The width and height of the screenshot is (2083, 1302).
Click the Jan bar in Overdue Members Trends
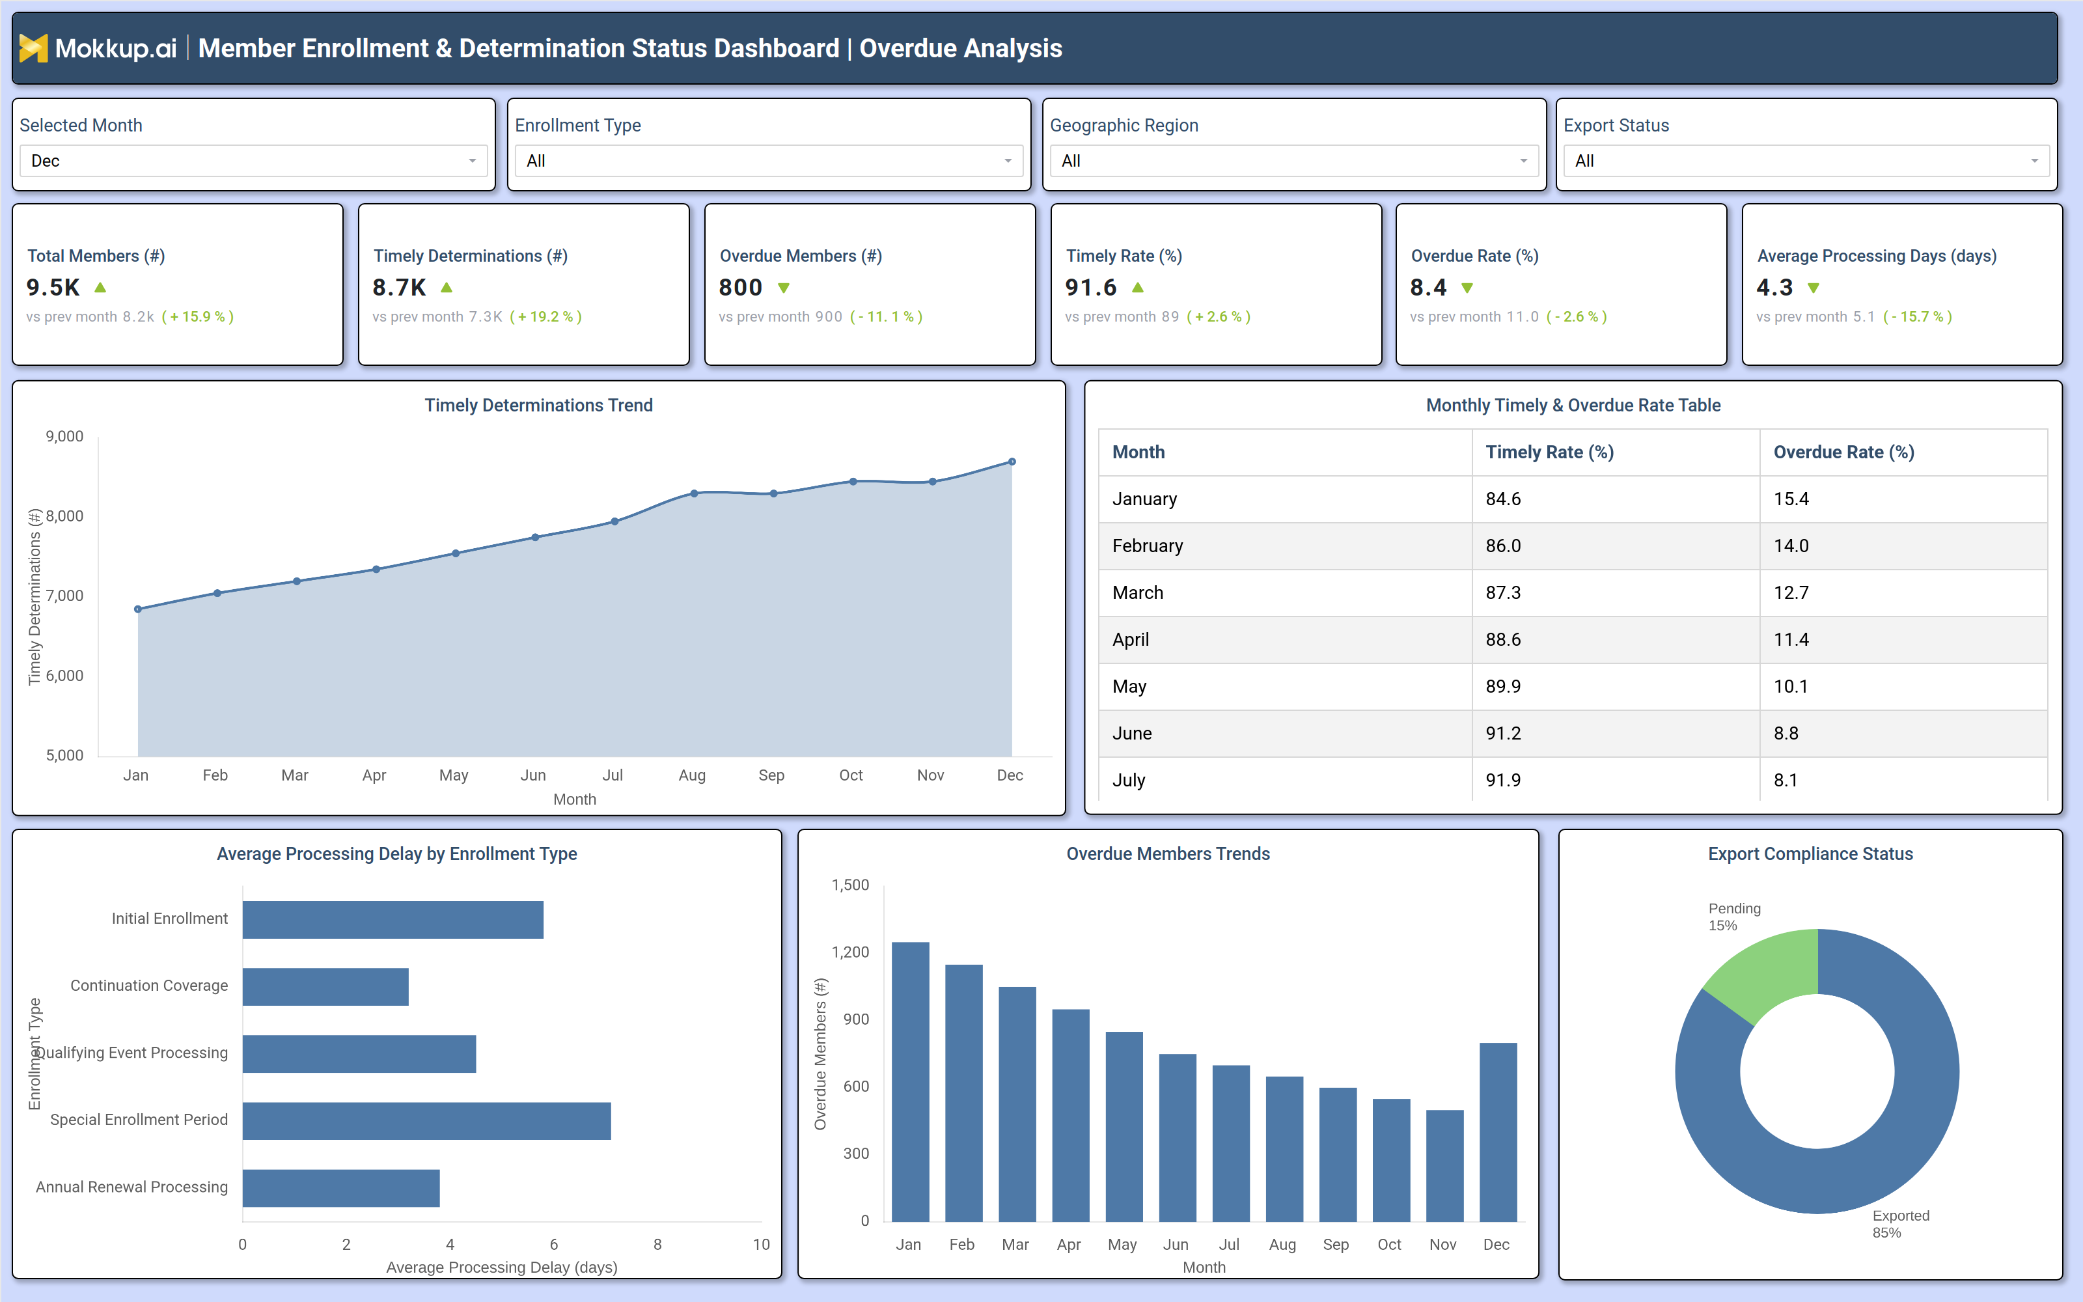[910, 1081]
